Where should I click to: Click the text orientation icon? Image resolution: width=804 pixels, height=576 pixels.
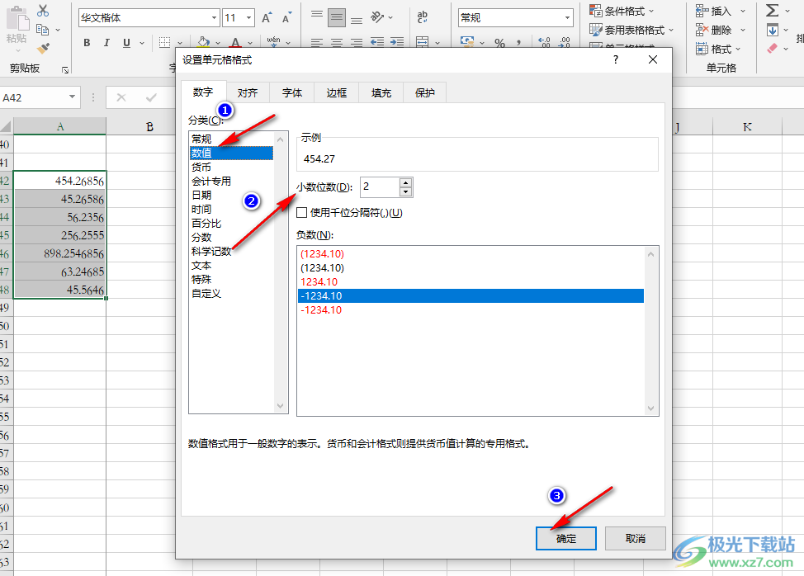pos(377,17)
